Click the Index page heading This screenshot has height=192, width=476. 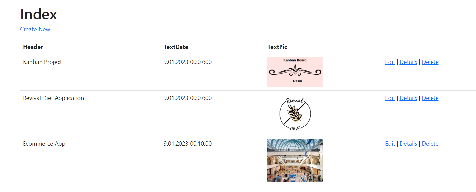coord(39,14)
